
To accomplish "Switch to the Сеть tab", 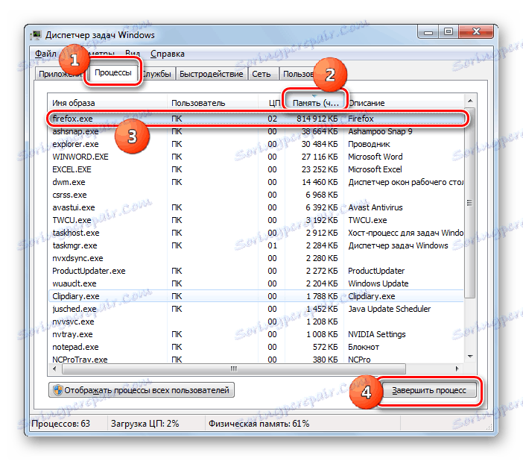I will pyautogui.click(x=261, y=74).
